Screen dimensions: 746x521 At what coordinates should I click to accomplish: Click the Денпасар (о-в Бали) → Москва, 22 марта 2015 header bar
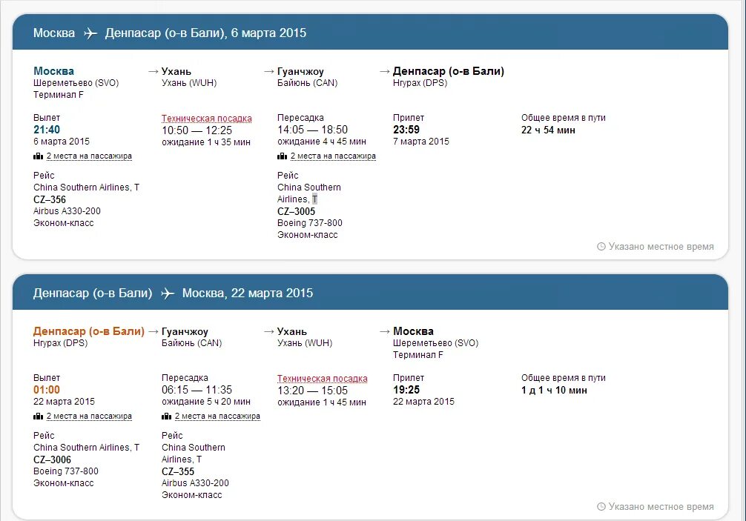pyautogui.click(x=370, y=293)
